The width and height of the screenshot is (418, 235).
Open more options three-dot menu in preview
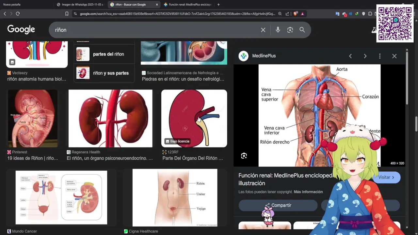(379, 56)
